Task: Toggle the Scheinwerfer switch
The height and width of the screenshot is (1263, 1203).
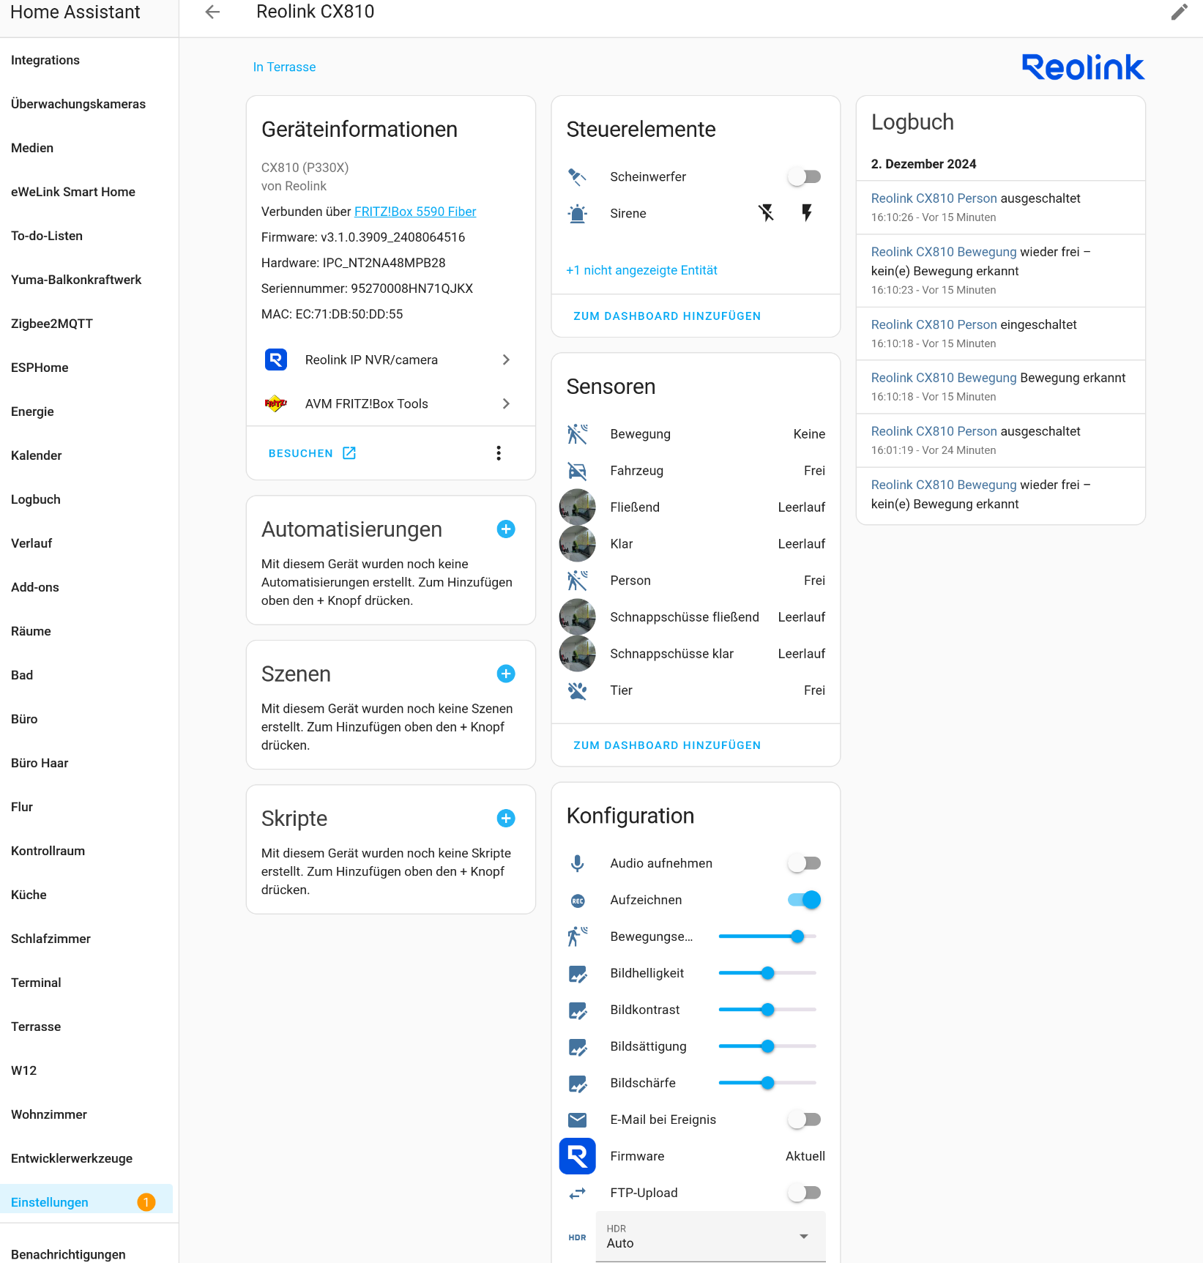Action: coord(804,176)
